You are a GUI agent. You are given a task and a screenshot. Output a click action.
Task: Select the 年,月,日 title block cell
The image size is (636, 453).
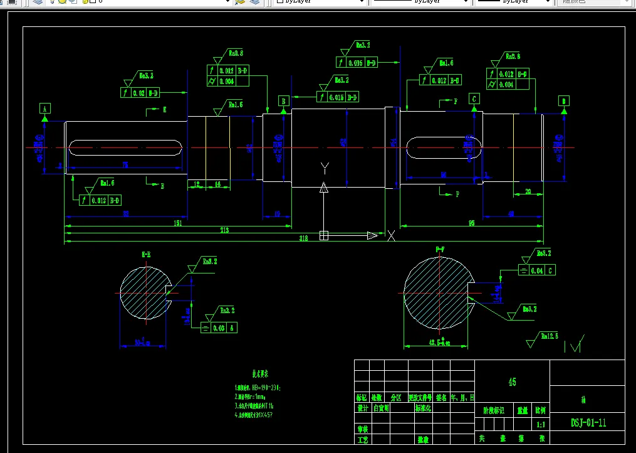coord(462,398)
